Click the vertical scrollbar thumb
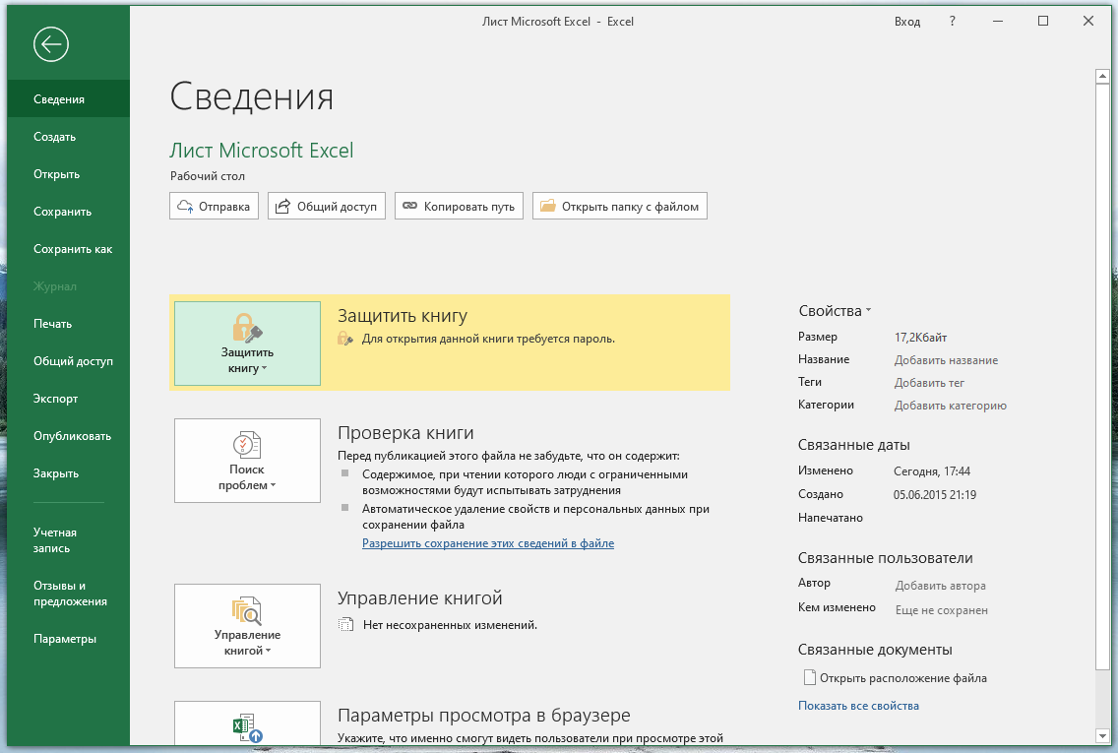Screen dimensions: 1118x753 pos(1102,376)
